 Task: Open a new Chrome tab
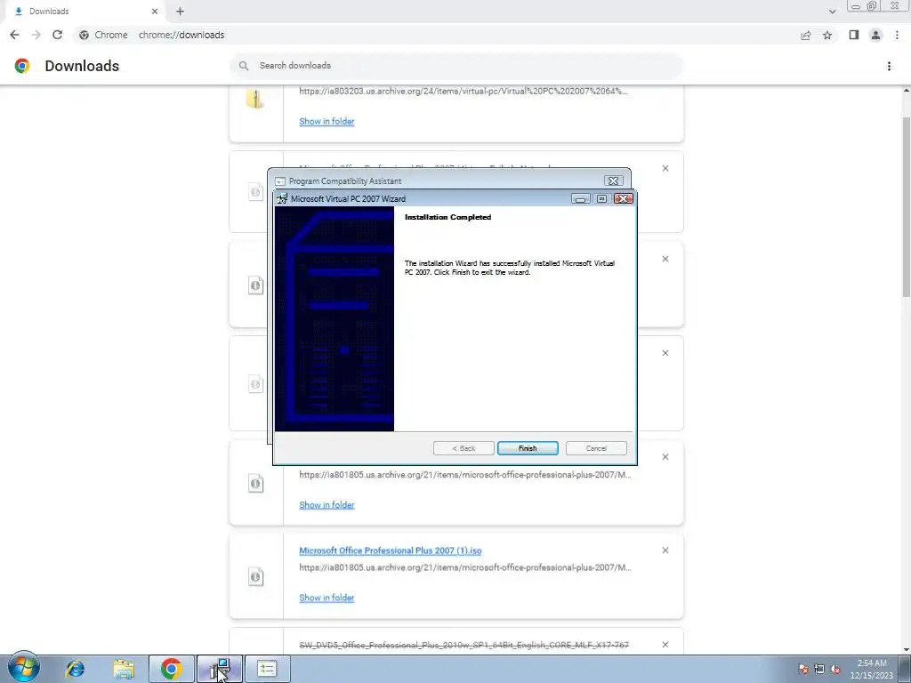click(x=180, y=11)
